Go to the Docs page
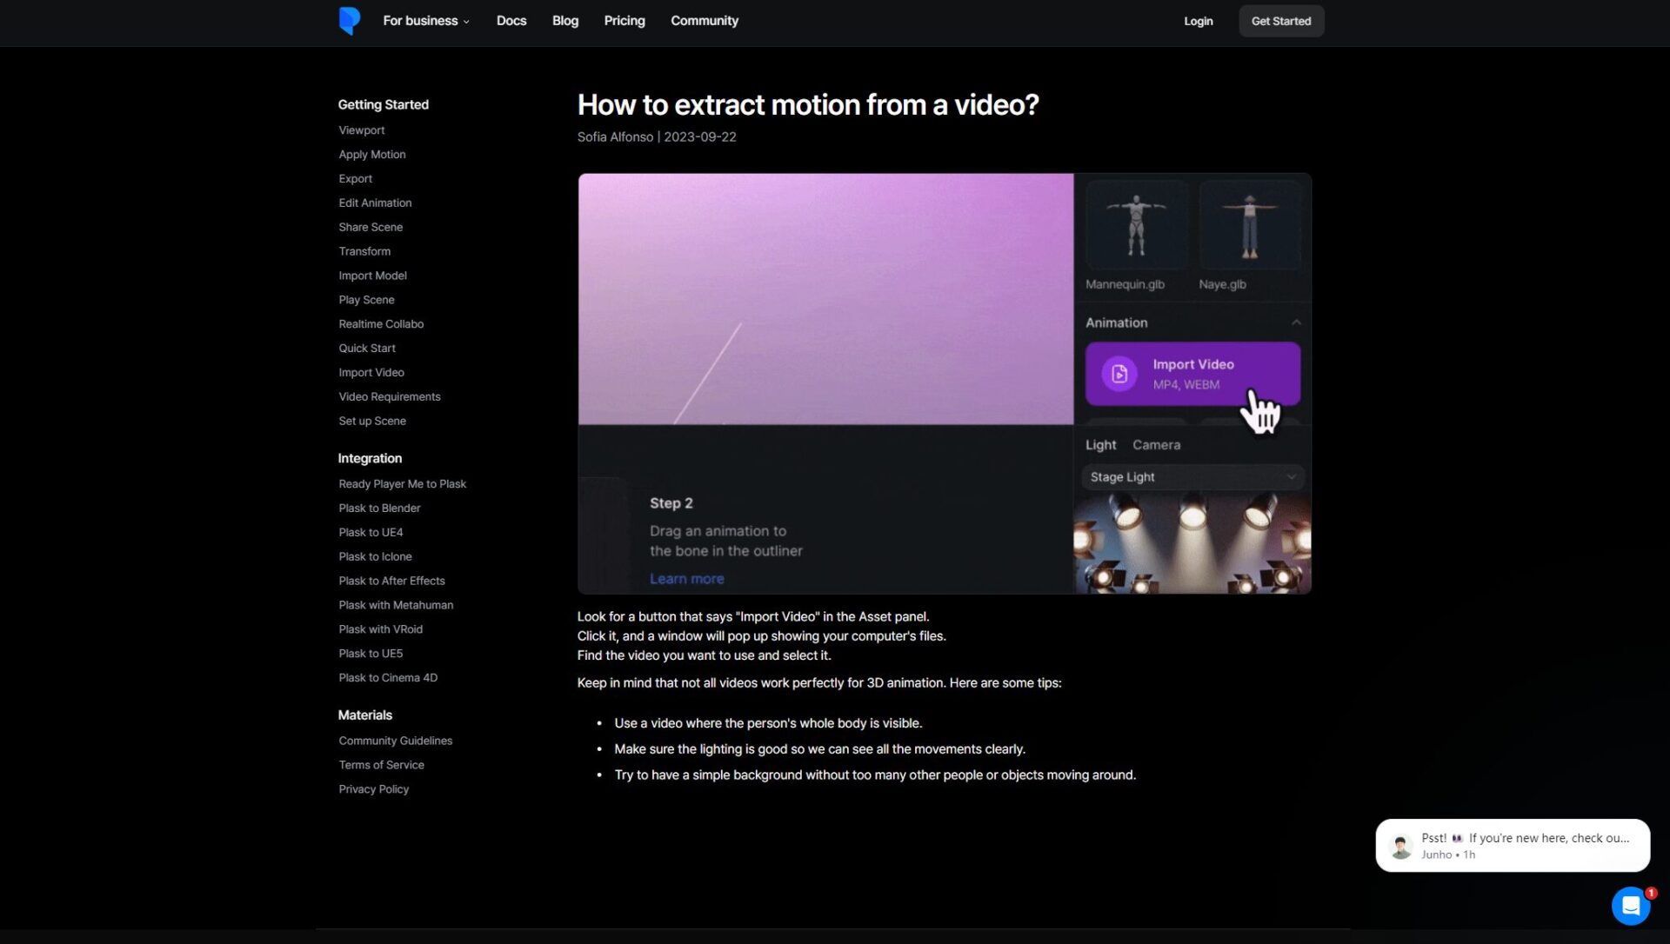The image size is (1670, 944). (x=511, y=21)
